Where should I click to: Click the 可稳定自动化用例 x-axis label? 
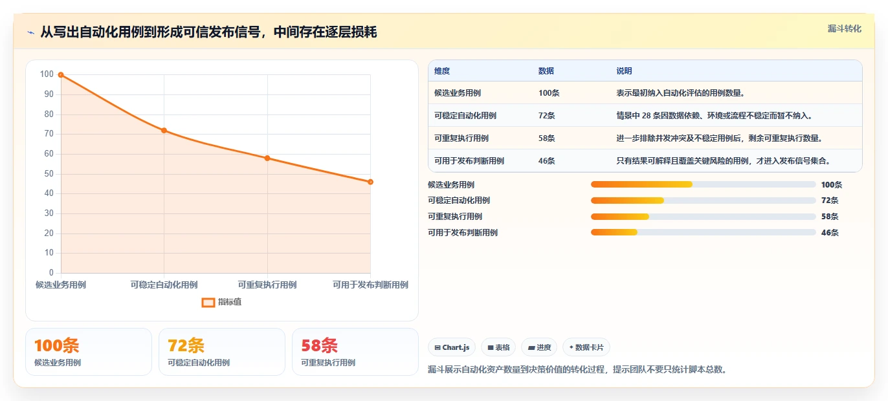[164, 285]
